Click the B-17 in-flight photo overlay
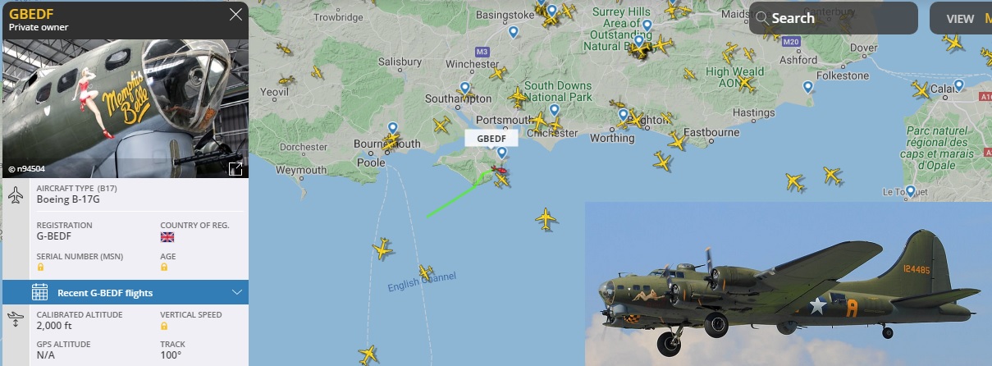The image size is (992, 366). 789,284
